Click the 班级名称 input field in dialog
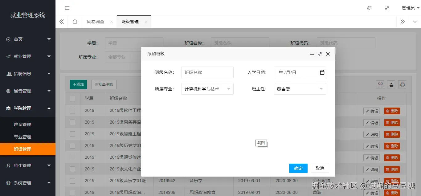This screenshot has height=196, width=421. pos(207,72)
